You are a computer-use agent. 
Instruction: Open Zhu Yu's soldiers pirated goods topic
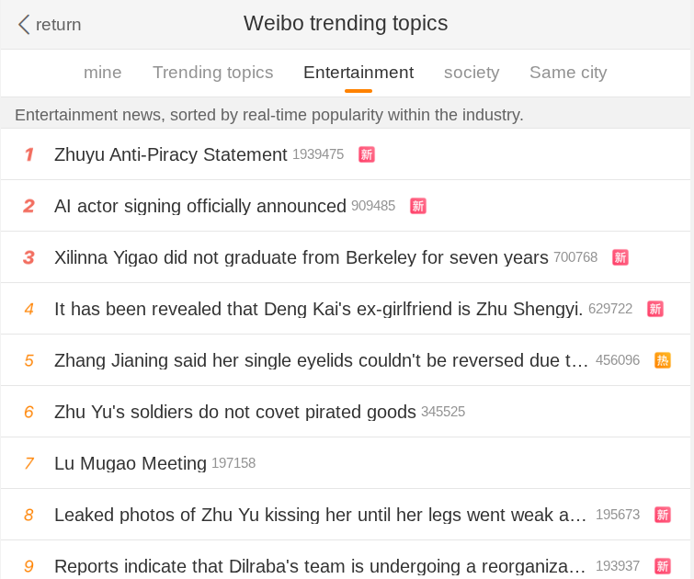point(235,412)
